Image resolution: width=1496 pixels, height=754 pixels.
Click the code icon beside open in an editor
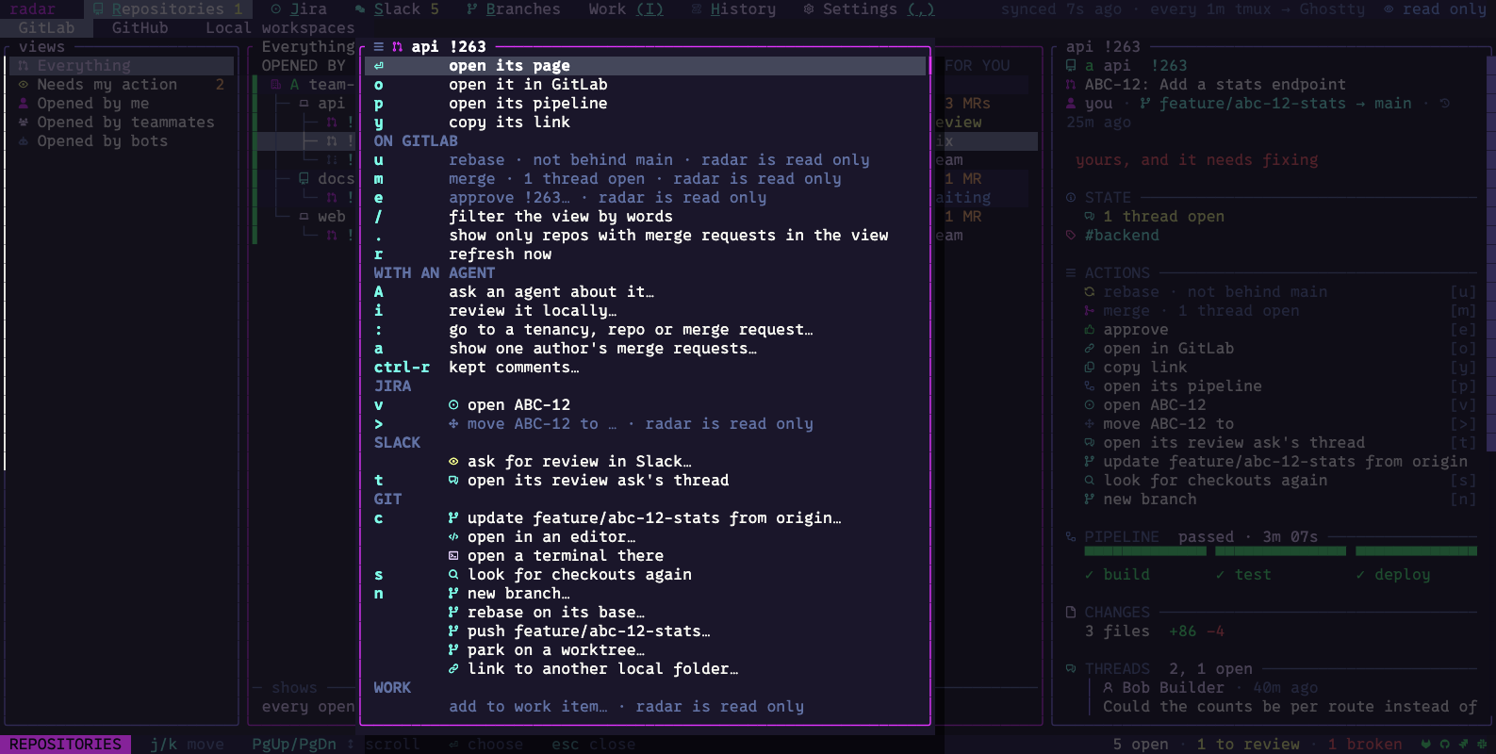pyautogui.click(x=453, y=537)
